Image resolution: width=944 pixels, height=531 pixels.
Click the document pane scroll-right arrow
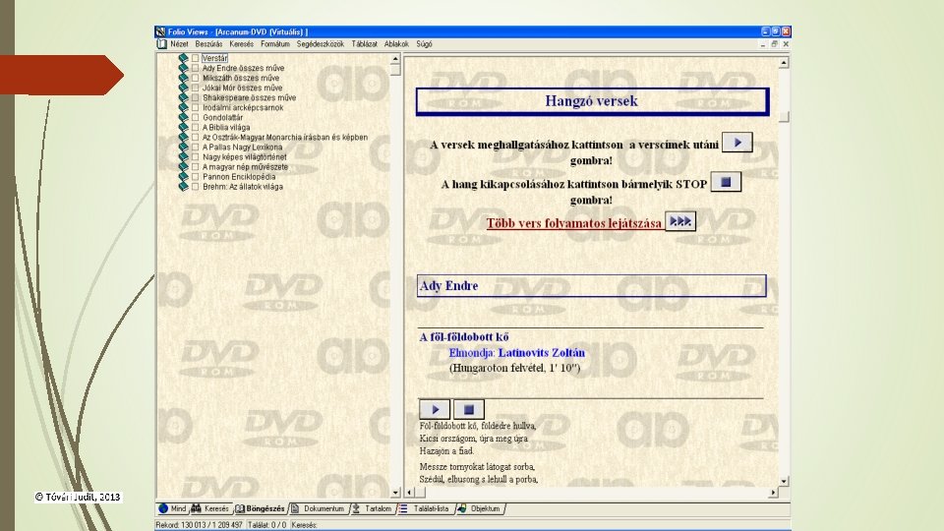point(773,493)
